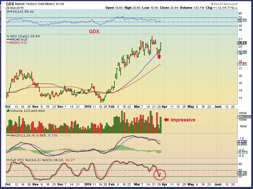Click the Feb label on price chart date axis
Screen dimensions: 253x189
pyautogui.click(x=111, y=107)
